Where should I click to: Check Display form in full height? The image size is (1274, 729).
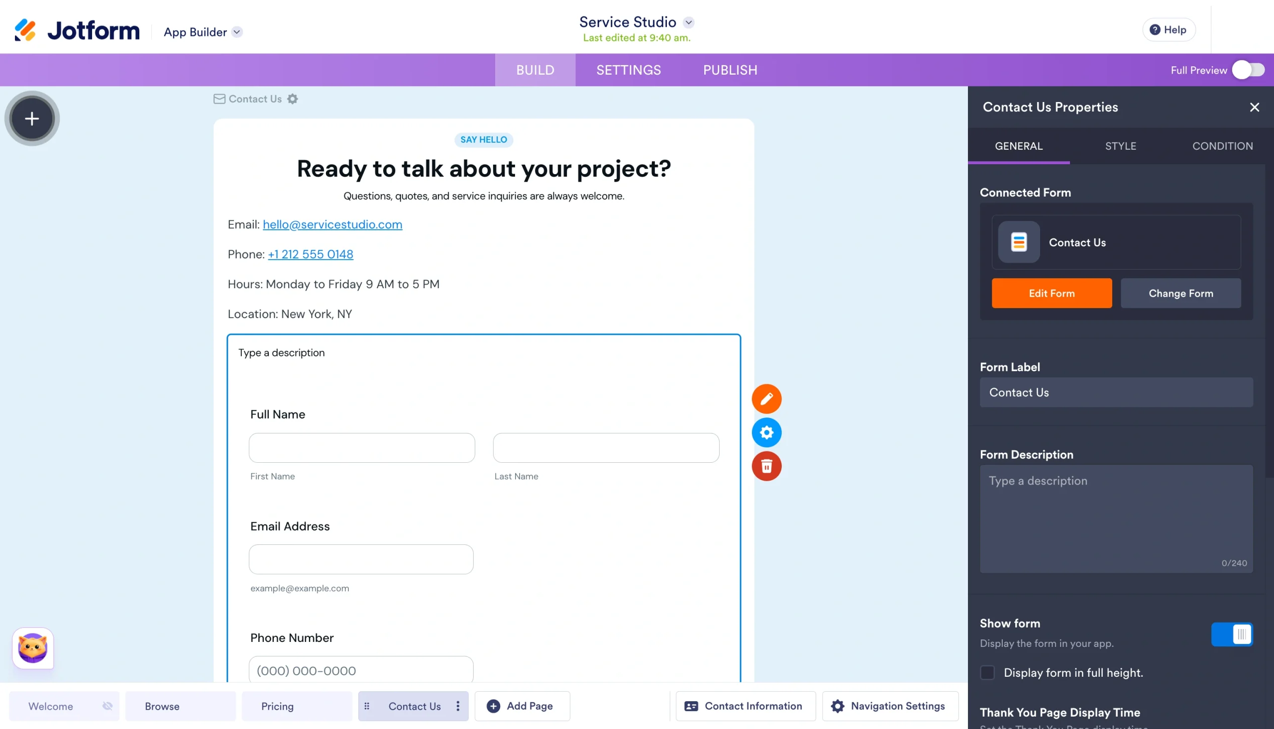pyautogui.click(x=987, y=672)
